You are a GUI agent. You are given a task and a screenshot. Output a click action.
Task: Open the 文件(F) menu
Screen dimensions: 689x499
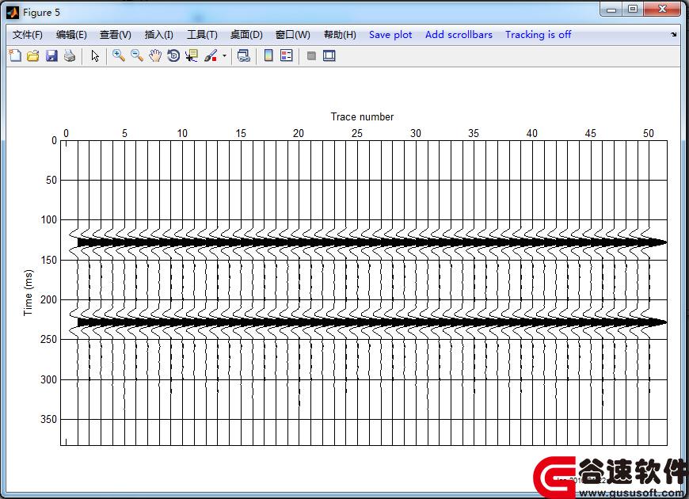(x=27, y=35)
